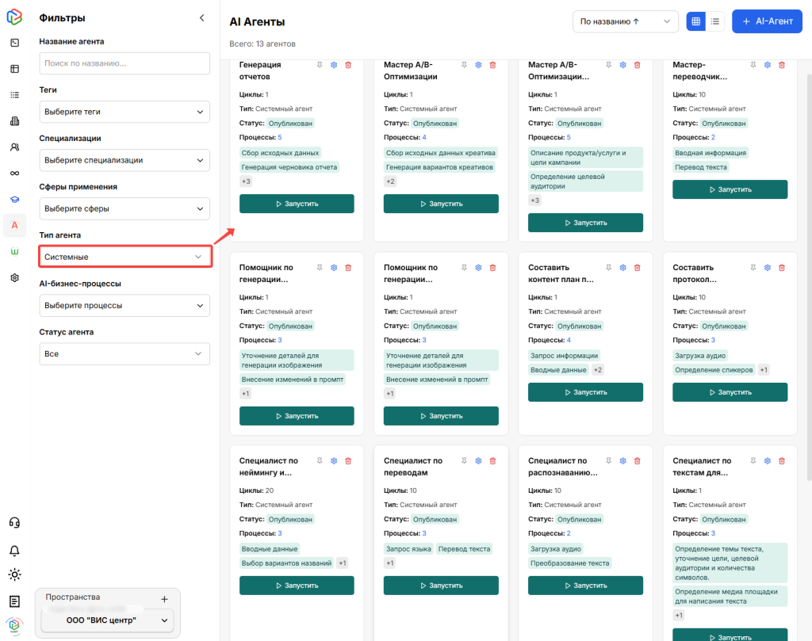Open settings gear on Специалист по переводам card
812x641 pixels.
(x=478, y=461)
